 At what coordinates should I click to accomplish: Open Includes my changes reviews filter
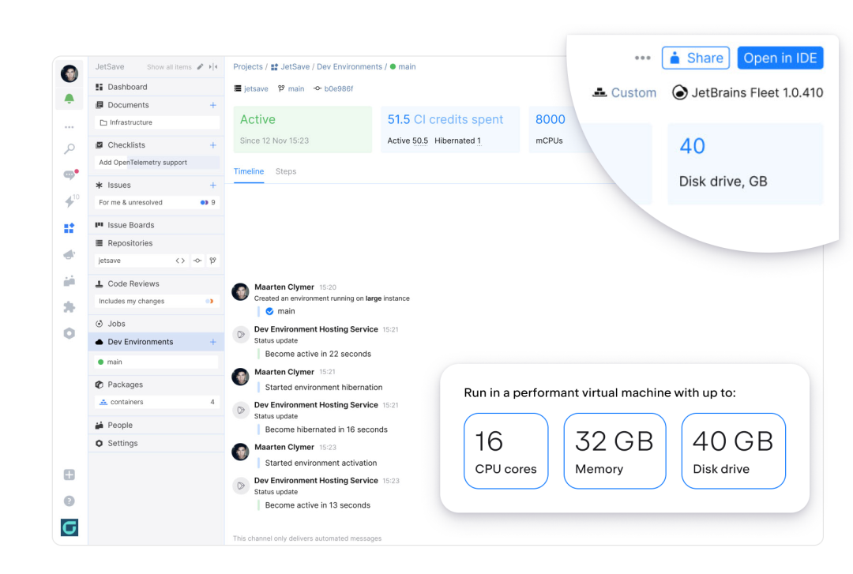(x=156, y=301)
